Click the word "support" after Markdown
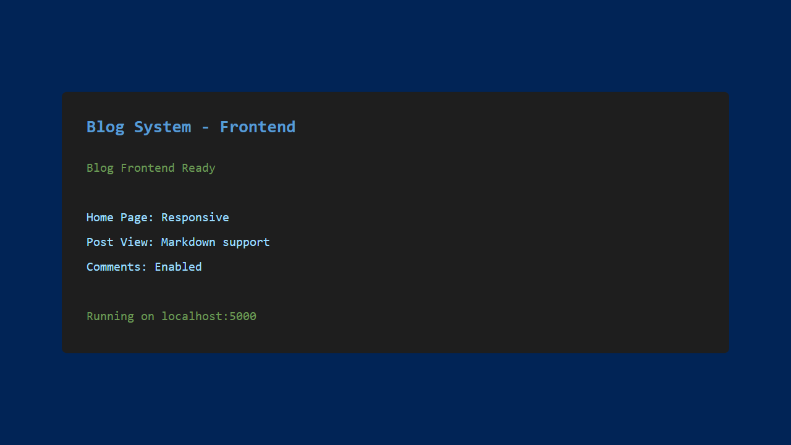791x445 pixels. pyautogui.click(x=246, y=242)
